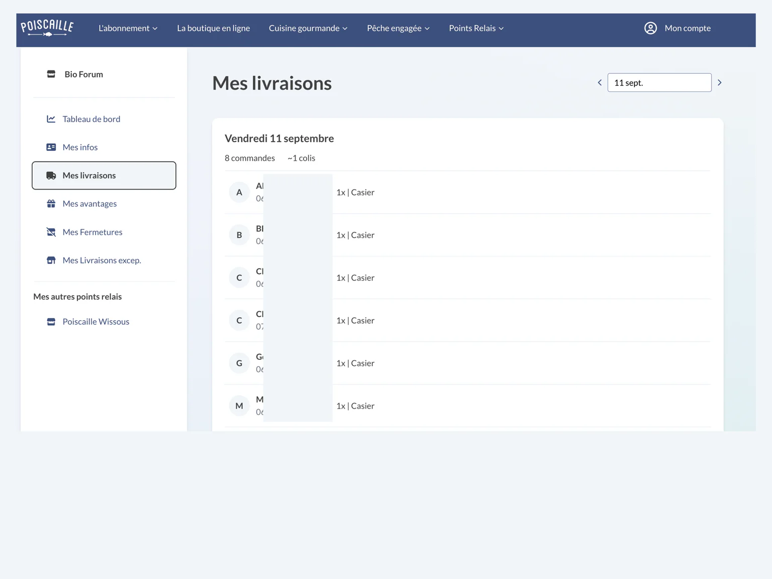Click the Bio Forum store icon
This screenshot has height=579, width=772.
pyautogui.click(x=51, y=74)
